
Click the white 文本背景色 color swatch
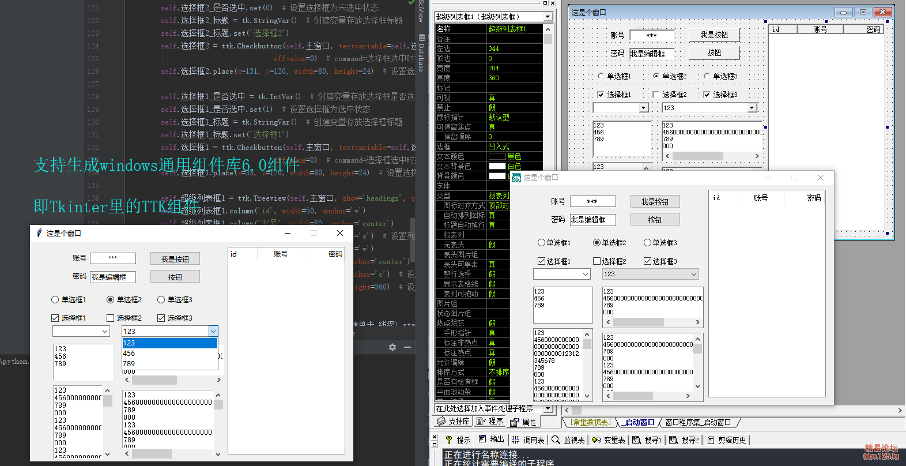(497, 166)
